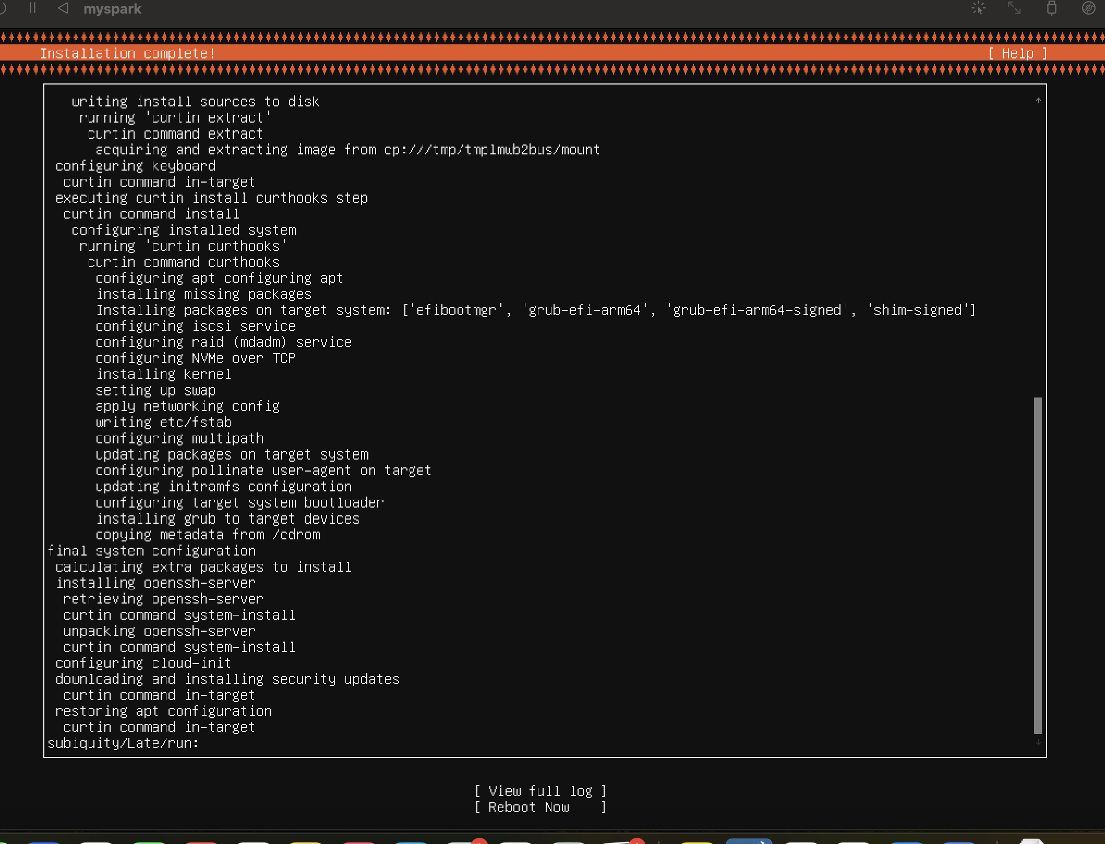This screenshot has height=844, width=1105.
Task: Toggle the capture mouse cursor icon
Action: 978,8
